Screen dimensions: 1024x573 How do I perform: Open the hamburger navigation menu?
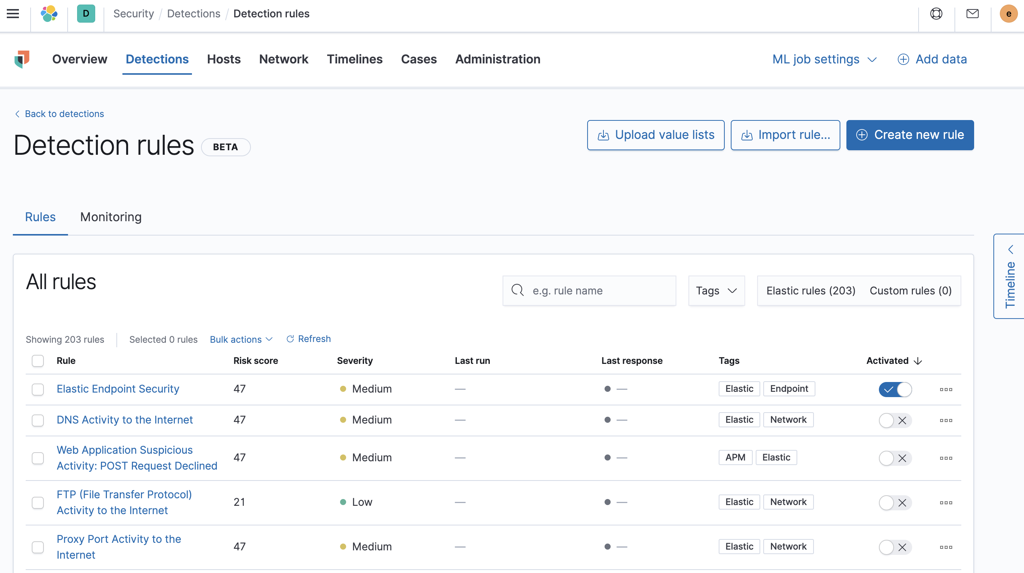13,14
